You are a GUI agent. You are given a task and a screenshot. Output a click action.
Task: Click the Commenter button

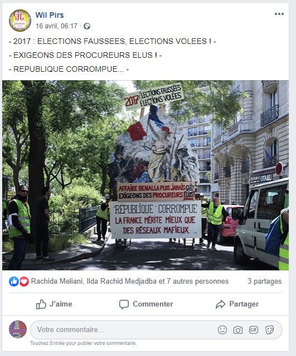point(146,304)
